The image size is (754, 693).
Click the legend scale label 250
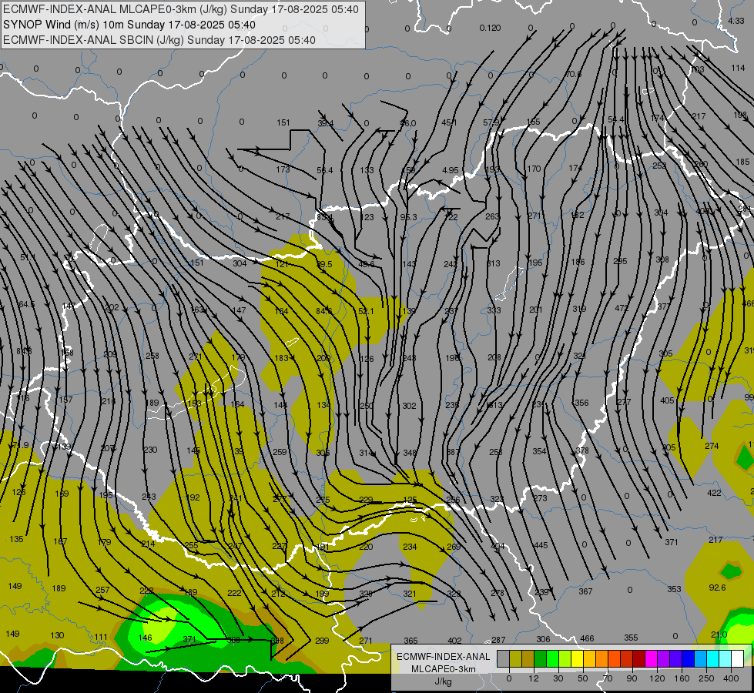coord(706,678)
